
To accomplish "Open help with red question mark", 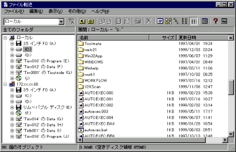I will 216,21.
